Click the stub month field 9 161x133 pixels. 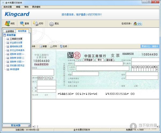pos(46,78)
